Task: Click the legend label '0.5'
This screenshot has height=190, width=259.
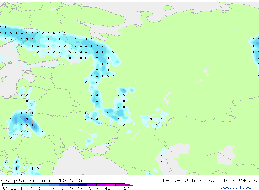Action: pos(14,188)
